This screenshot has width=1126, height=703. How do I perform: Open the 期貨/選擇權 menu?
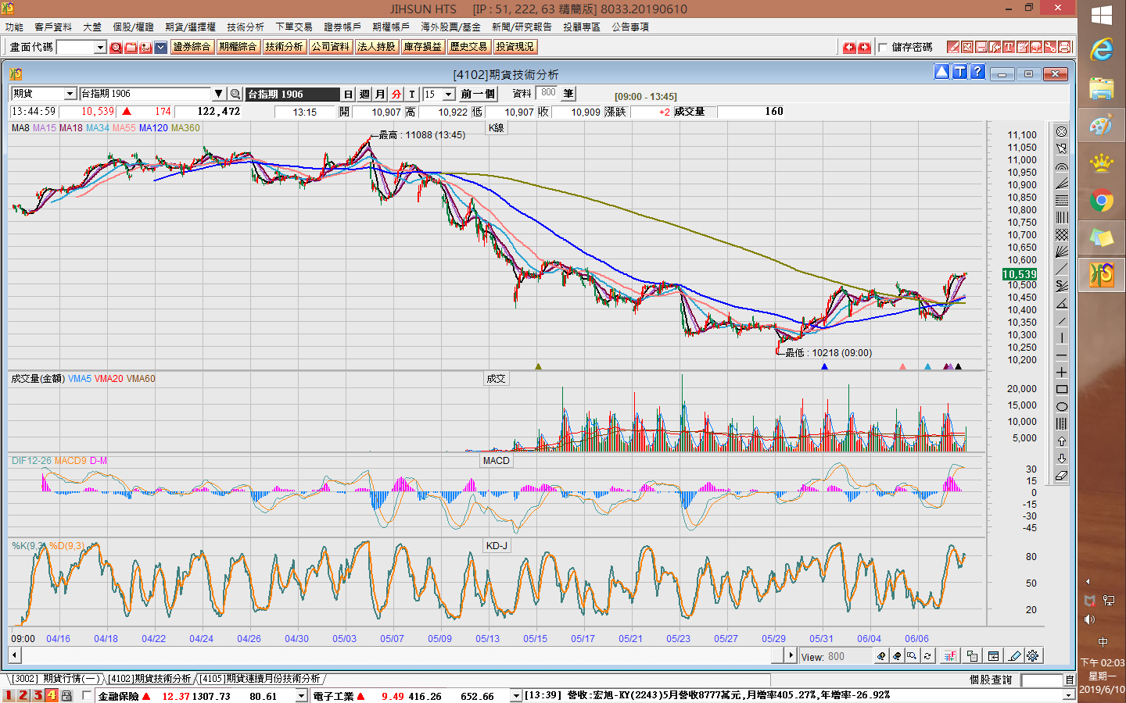[190, 27]
